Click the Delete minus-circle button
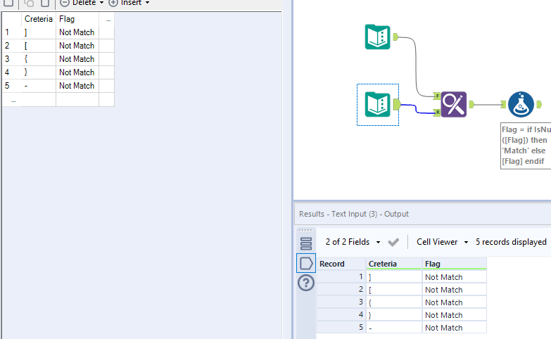The width and height of the screenshot is (551, 339). [x=64, y=3]
